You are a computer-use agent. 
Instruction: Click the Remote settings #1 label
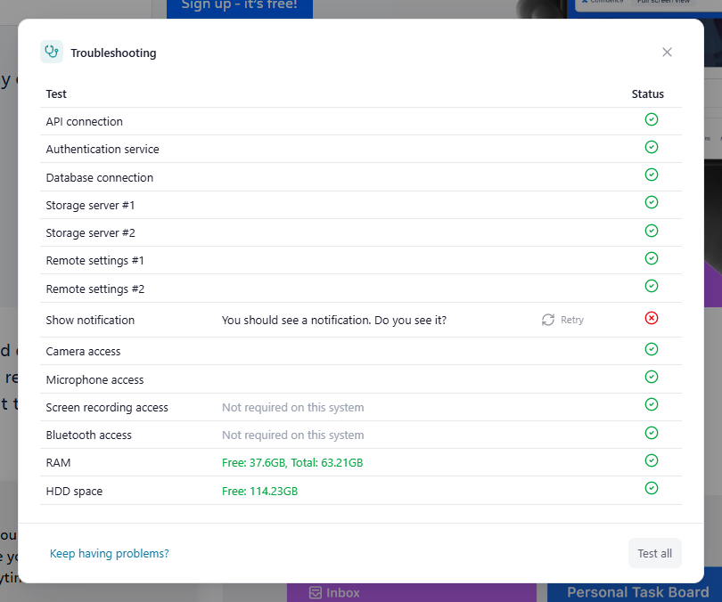[x=94, y=261]
